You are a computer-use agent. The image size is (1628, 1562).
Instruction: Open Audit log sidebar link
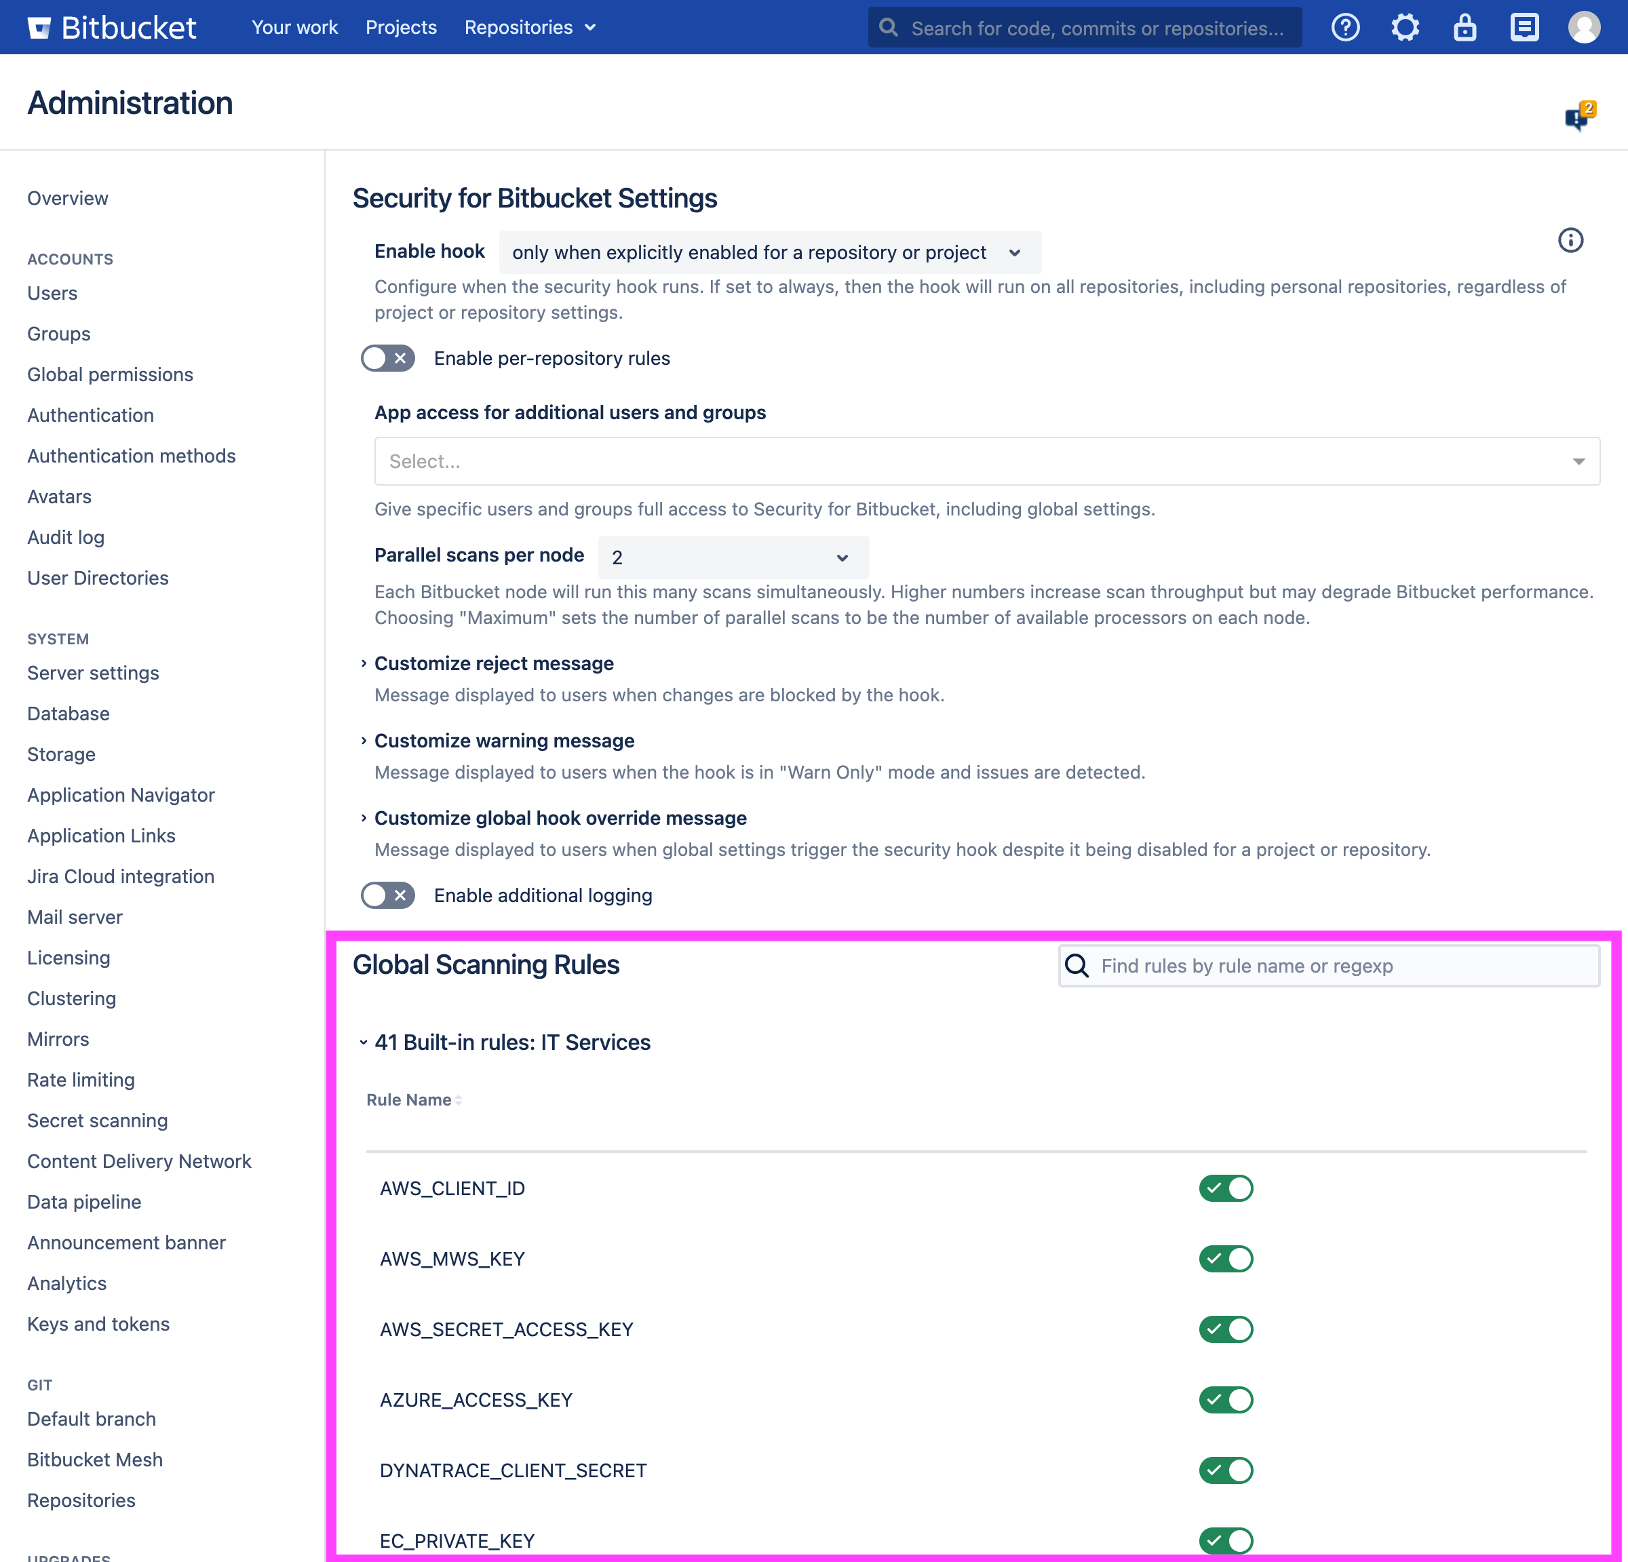tap(66, 537)
